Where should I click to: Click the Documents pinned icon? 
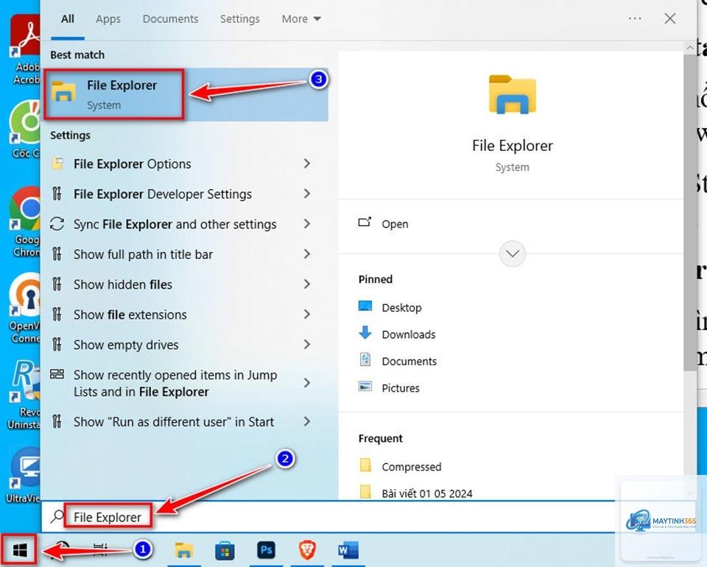(x=365, y=359)
